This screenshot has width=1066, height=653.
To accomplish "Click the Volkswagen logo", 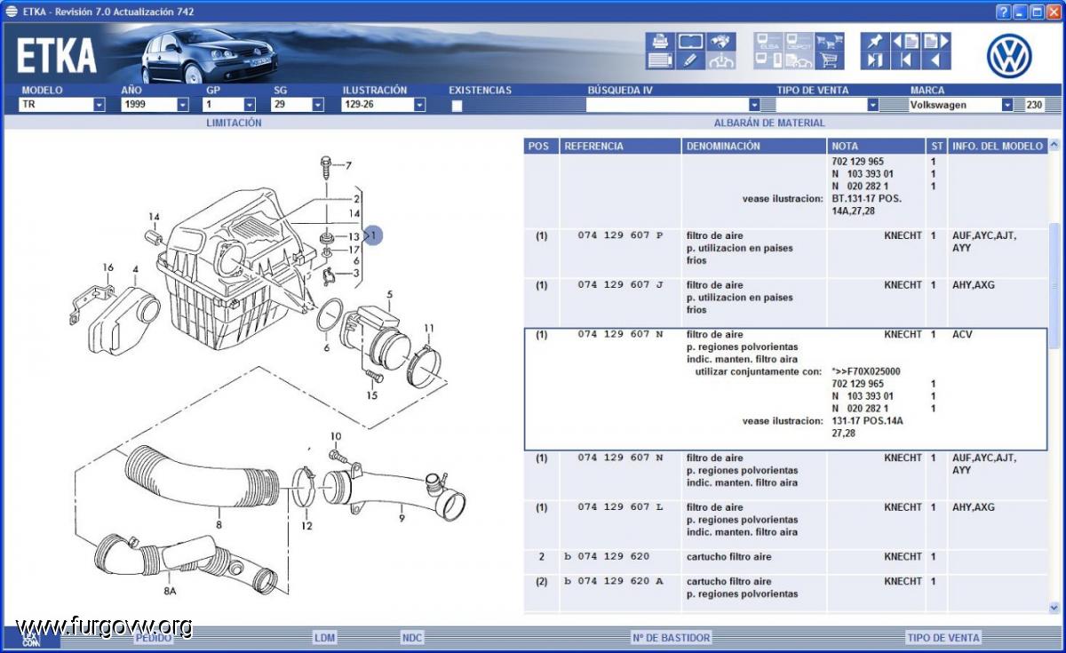I will pos(1009,55).
